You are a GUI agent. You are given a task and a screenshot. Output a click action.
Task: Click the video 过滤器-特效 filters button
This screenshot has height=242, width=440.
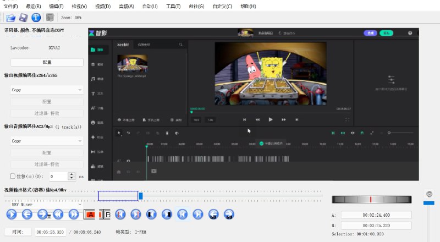(x=47, y=113)
